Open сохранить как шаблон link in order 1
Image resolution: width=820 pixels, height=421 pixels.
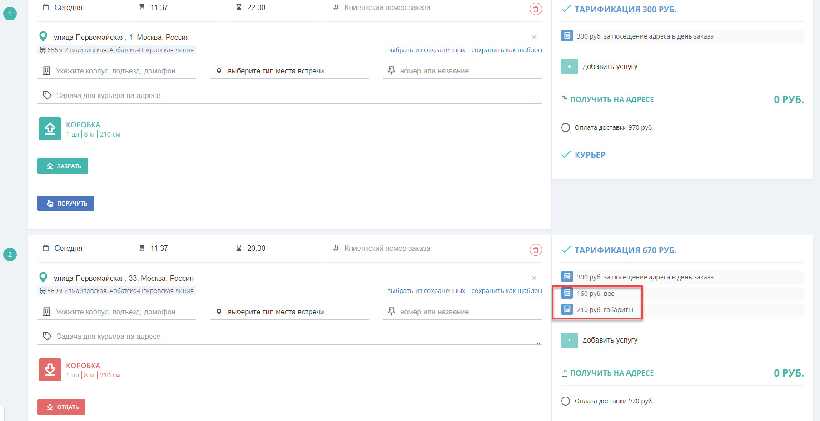(507, 50)
